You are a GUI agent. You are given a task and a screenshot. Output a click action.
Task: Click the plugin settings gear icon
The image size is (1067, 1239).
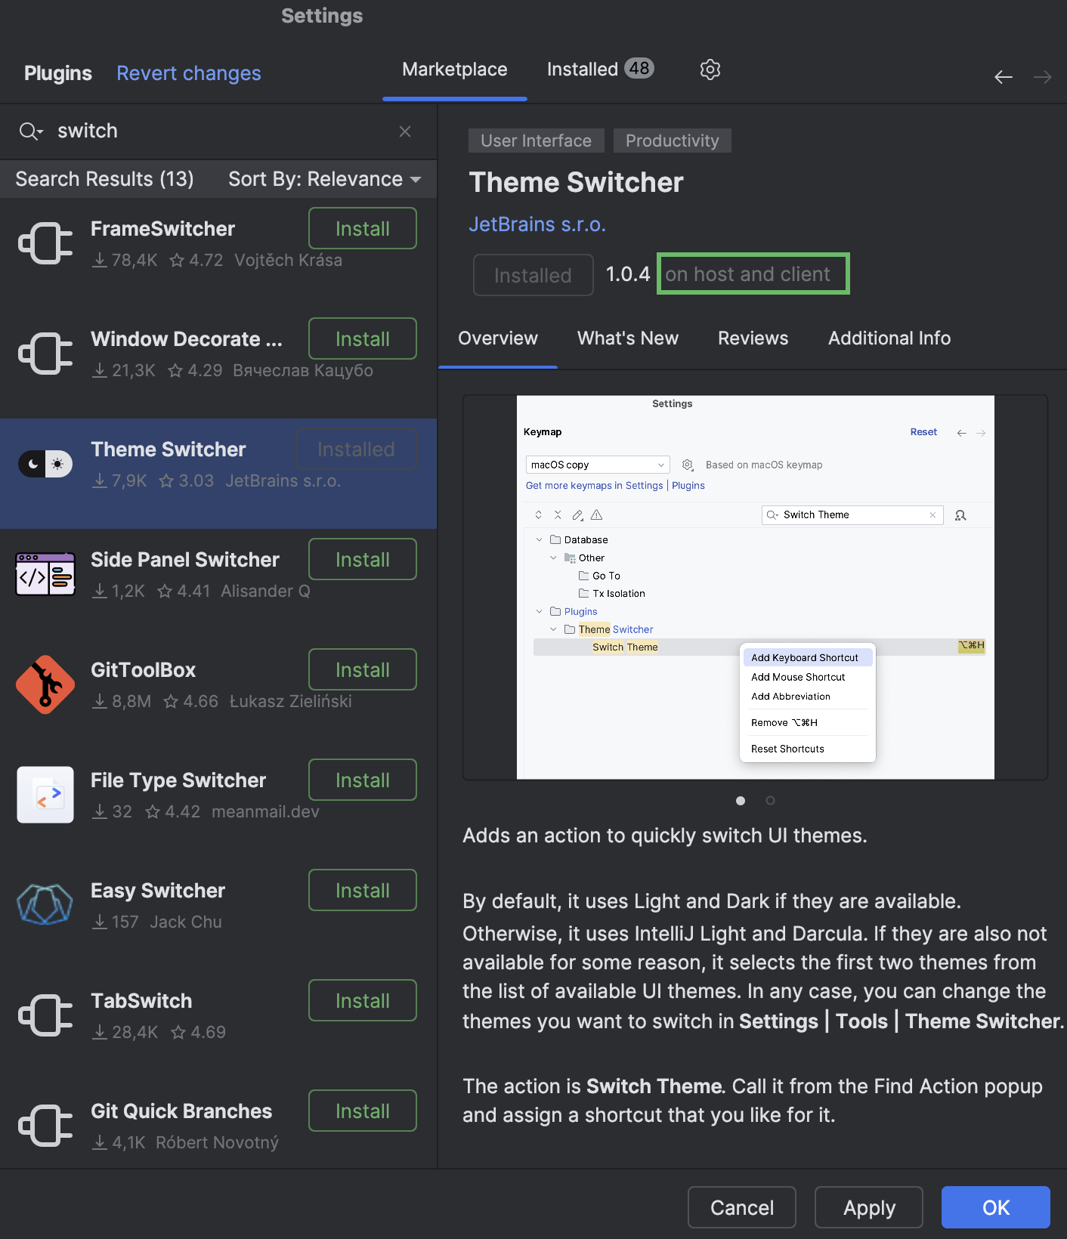(710, 70)
